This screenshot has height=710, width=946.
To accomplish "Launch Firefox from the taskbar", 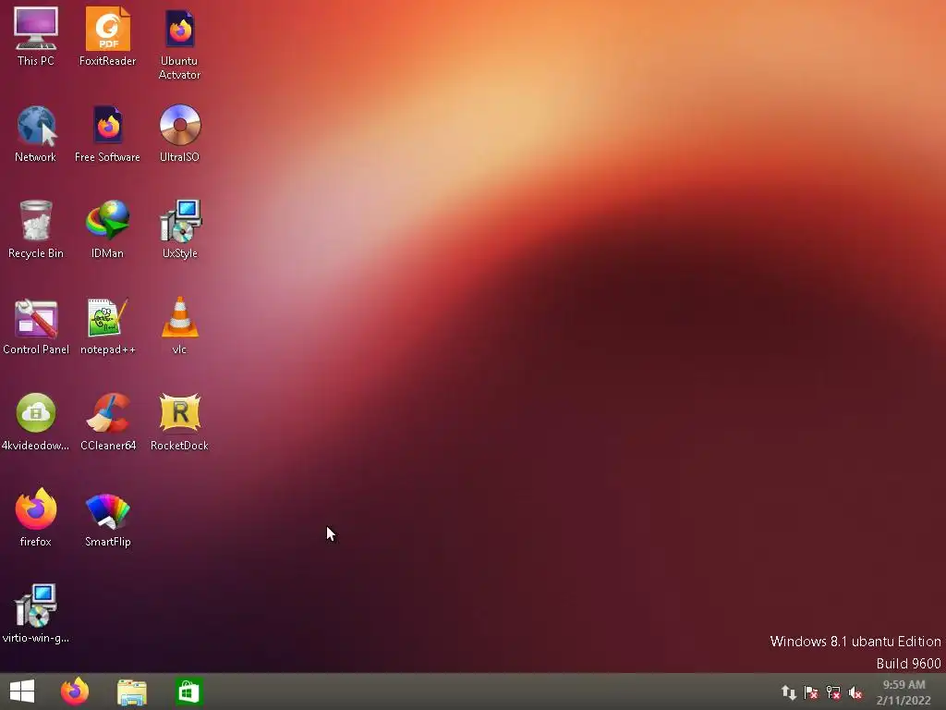I will click(75, 692).
